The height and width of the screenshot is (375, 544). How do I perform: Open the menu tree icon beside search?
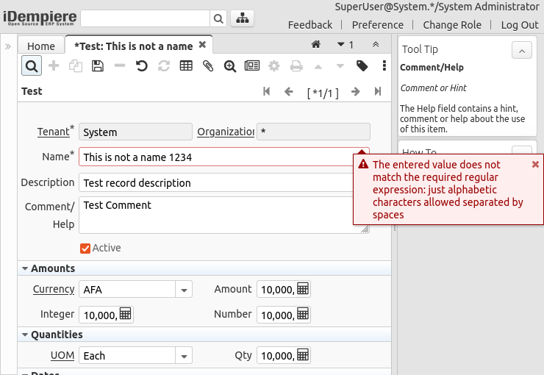(x=243, y=18)
